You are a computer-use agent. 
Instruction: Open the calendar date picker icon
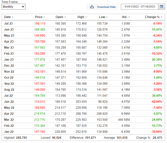click(x=162, y=7)
